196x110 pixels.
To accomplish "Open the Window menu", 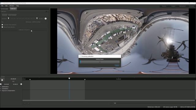I will 12,6.
